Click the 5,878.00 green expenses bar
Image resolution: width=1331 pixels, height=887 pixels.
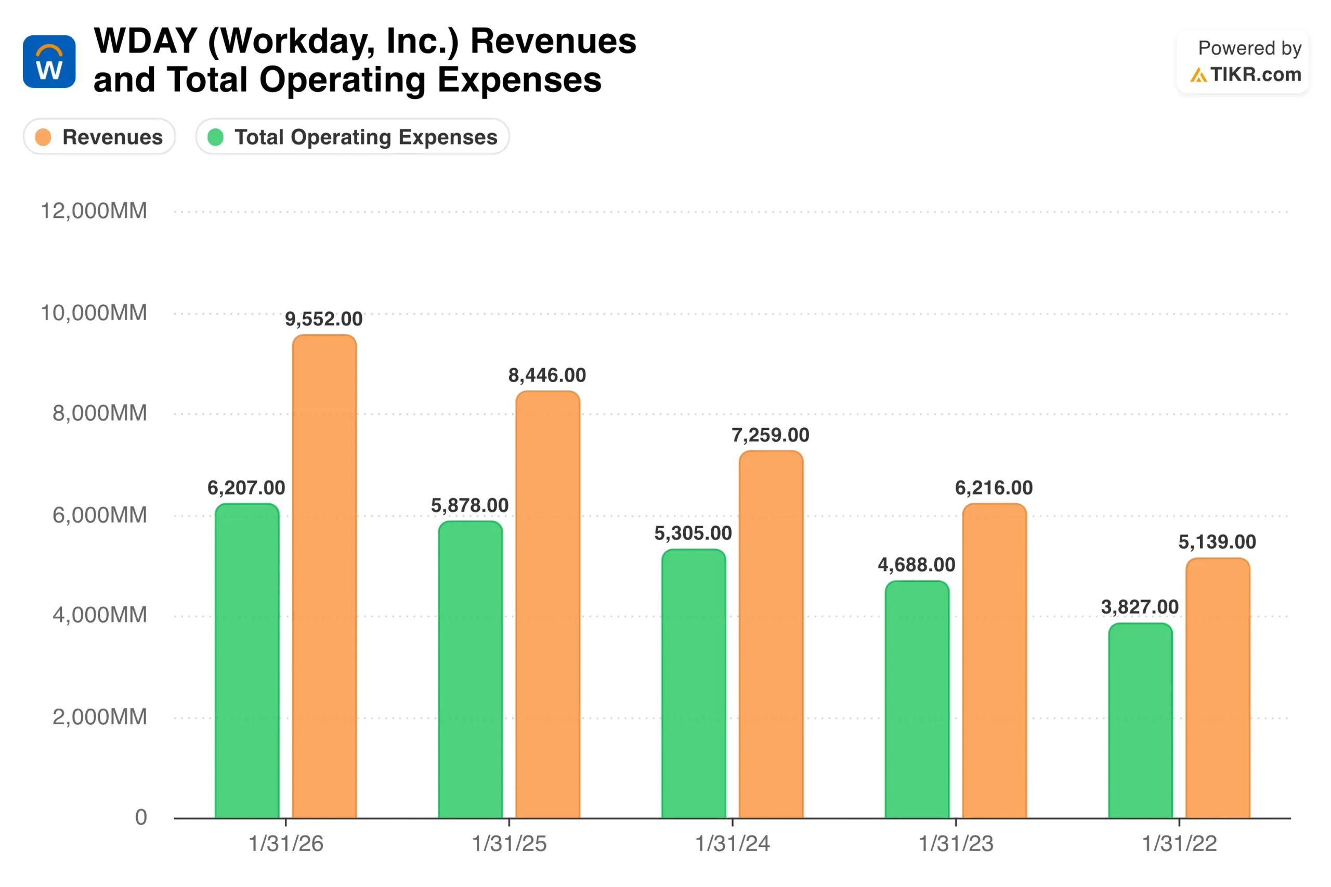[x=470, y=669]
